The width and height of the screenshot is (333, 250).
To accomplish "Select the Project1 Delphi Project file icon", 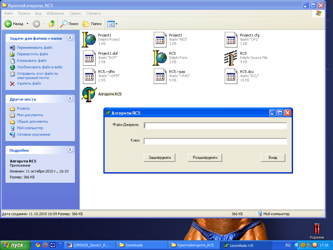I will [x=89, y=39].
